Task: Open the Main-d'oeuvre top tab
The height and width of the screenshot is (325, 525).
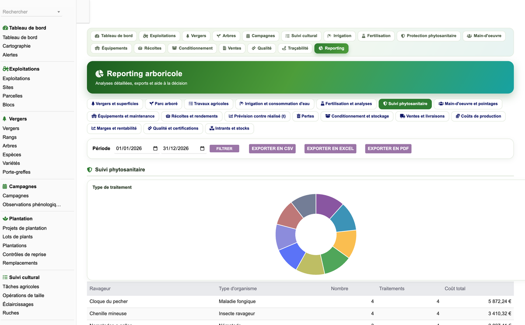Action: 484,36
